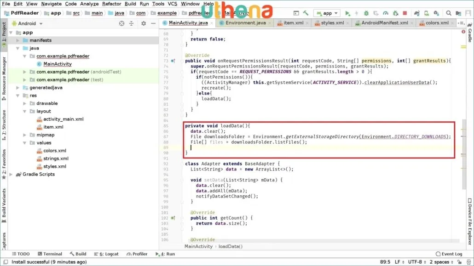Open AVD Manager device icon
This screenshot has width=474, height=266.
click(x=427, y=13)
